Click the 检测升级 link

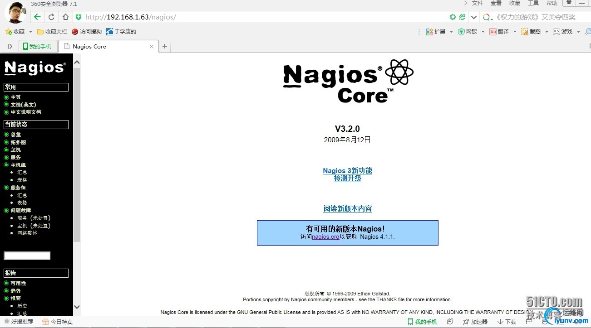(x=348, y=178)
